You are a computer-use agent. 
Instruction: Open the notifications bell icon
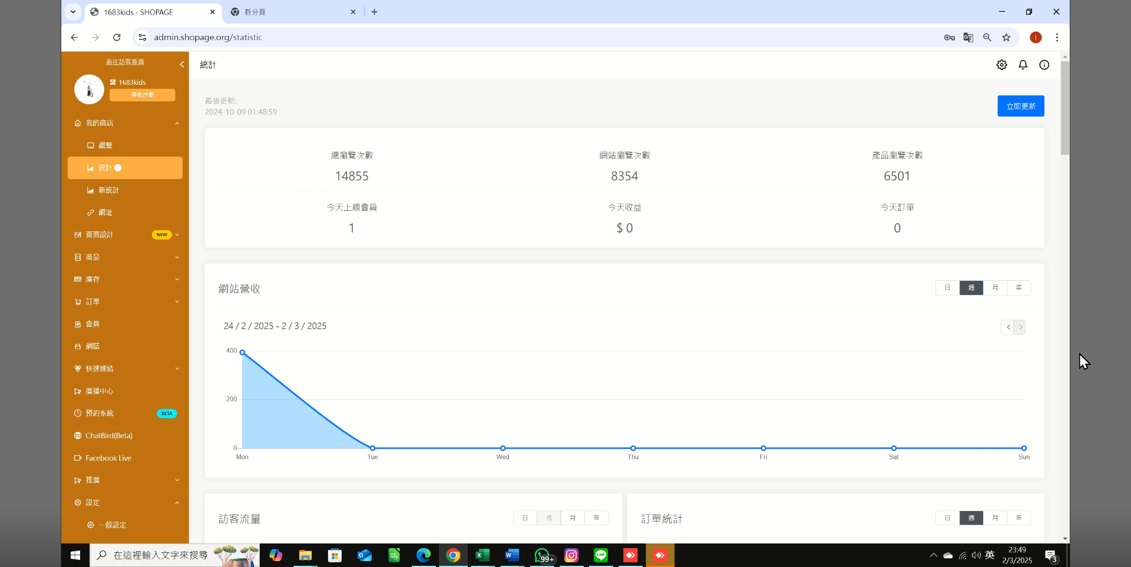point(1023,65)
